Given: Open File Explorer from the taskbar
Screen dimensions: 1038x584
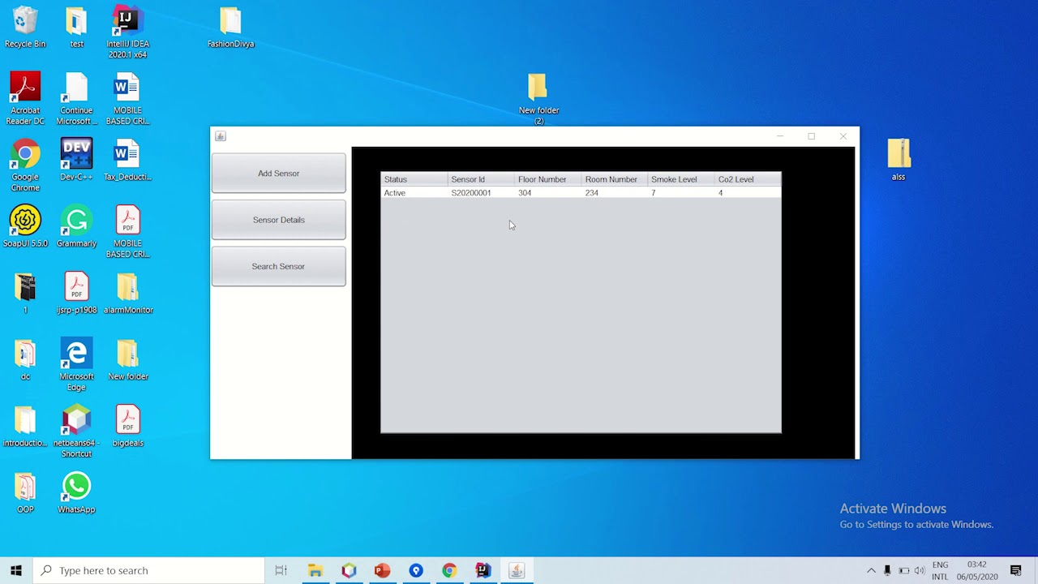Looking at the screenshot, I should [x=315, y=570].
